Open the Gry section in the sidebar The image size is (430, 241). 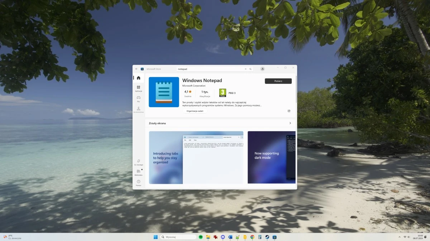pyautogui.click(x=138, y=99)
